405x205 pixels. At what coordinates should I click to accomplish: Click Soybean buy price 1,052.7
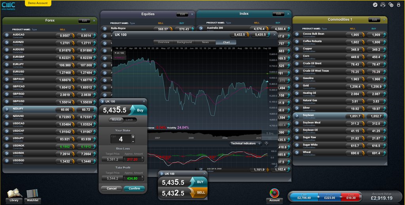click(377, 116)
